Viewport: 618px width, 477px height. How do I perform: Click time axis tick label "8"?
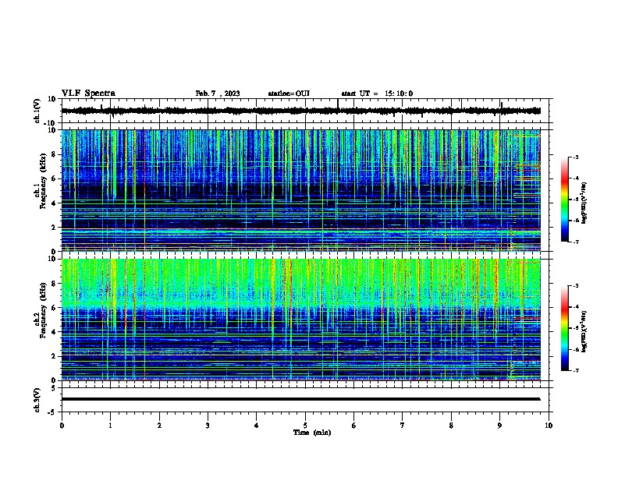451,426
